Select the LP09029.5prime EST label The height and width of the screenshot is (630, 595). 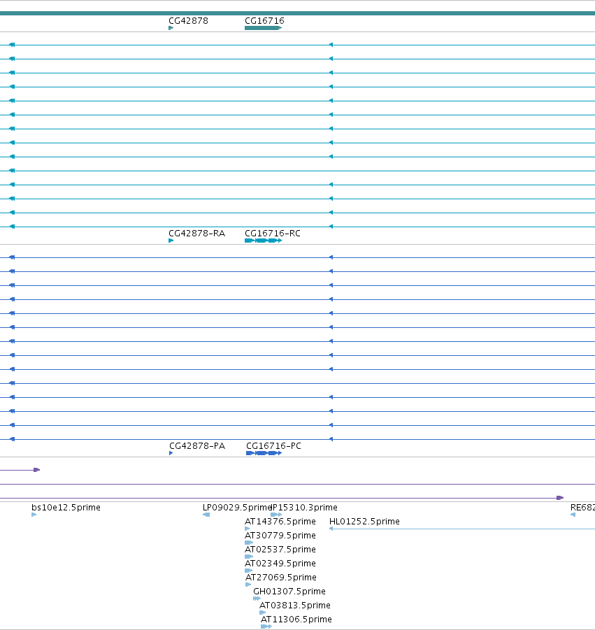pyautogui.click(x=237, y=508)
